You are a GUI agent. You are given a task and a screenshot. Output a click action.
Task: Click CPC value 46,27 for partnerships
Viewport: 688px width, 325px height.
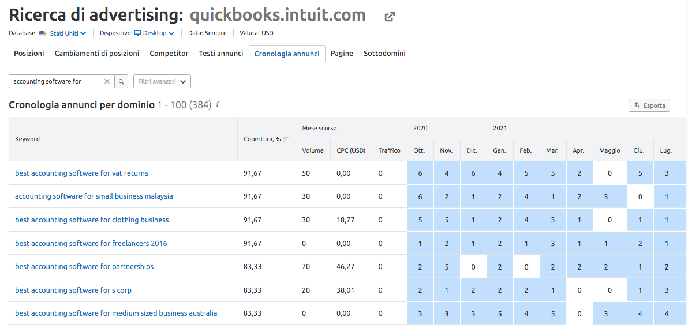pyautogui.click(x=346, y=266)
